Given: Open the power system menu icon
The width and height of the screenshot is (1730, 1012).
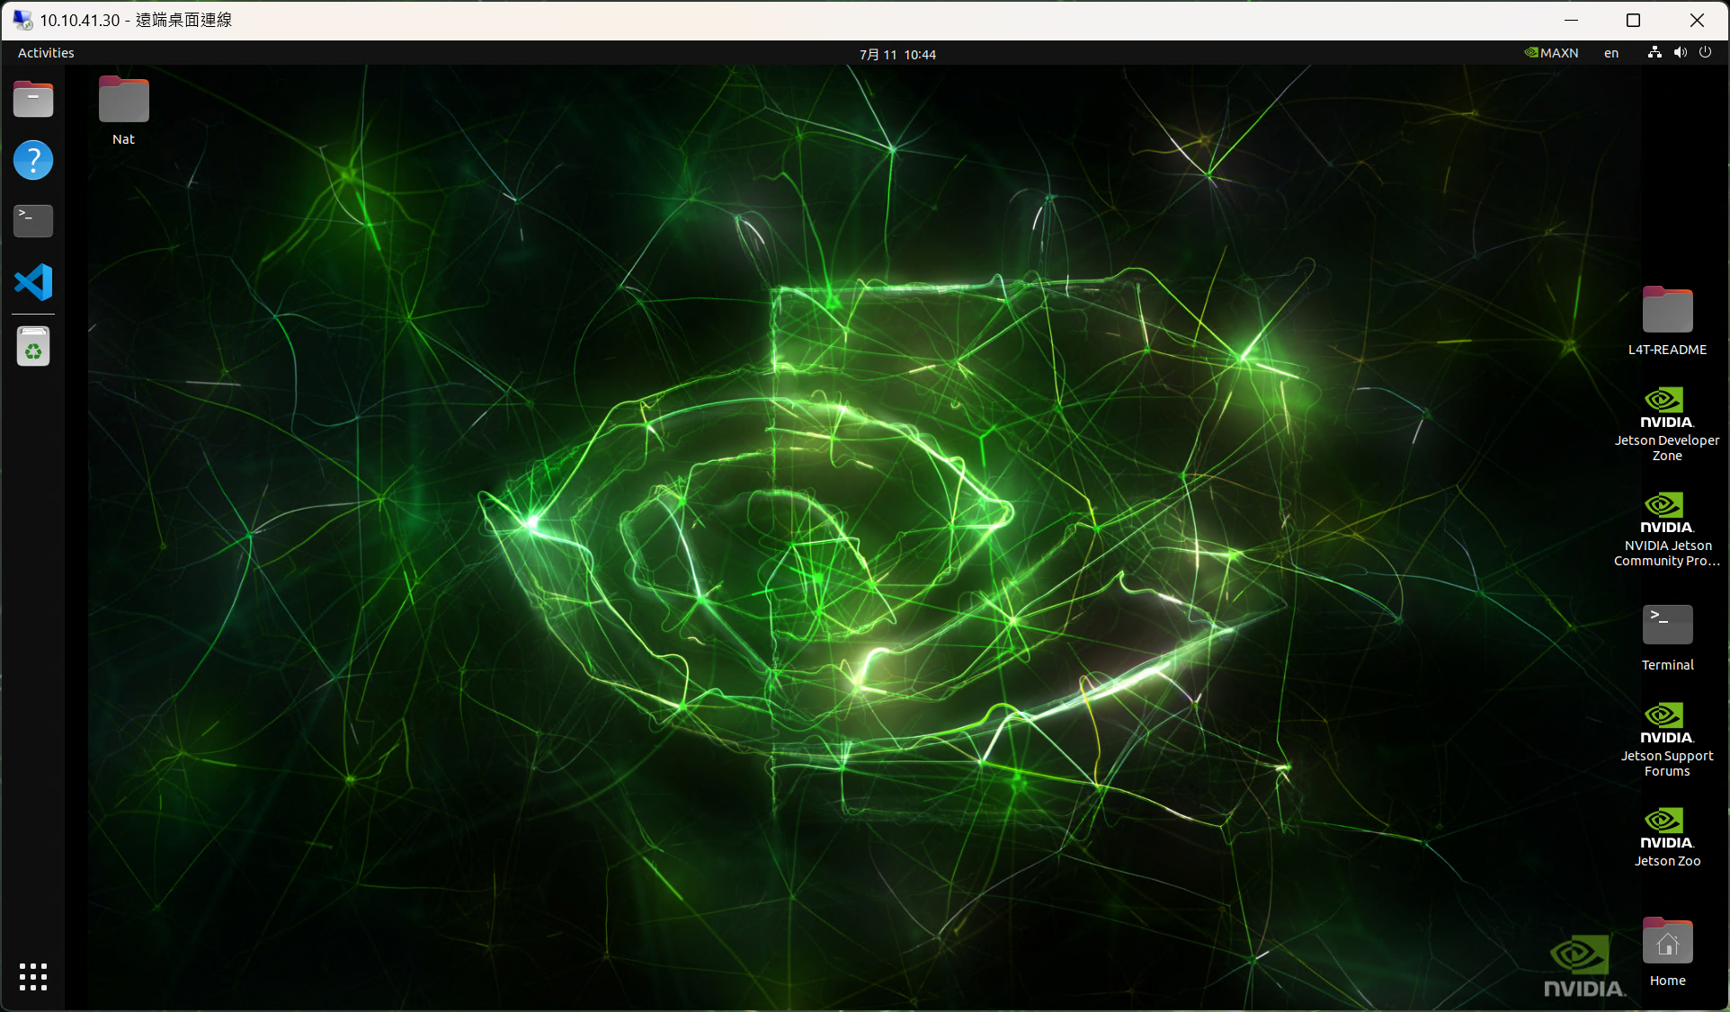Looking at the screenshot, I should (x=1705, y=52).
